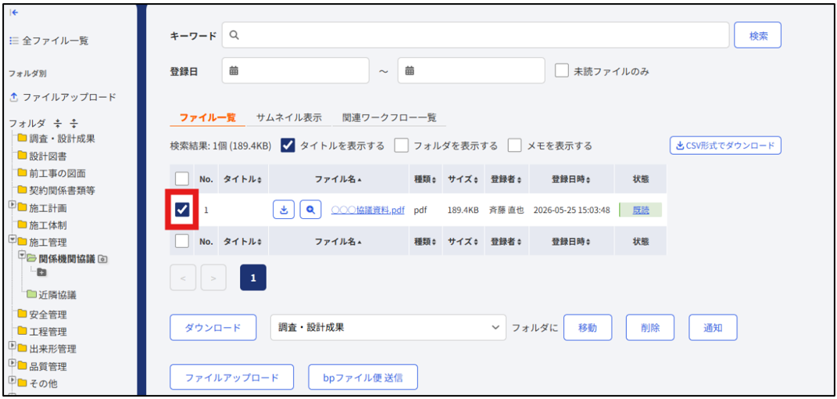Collapse all folders icon next to フォルダ
Screen dimensions: 837x399
point(59,124)
